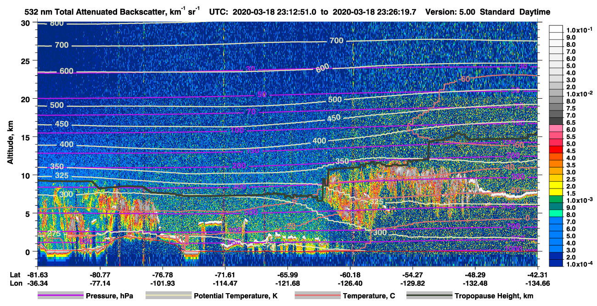Click latitude value -42.31
The height and width of the screenshot is (306, 597).
tap(537, 274)
